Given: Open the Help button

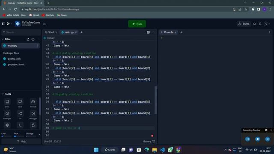Looking at the screenshot, I should 21,142.
